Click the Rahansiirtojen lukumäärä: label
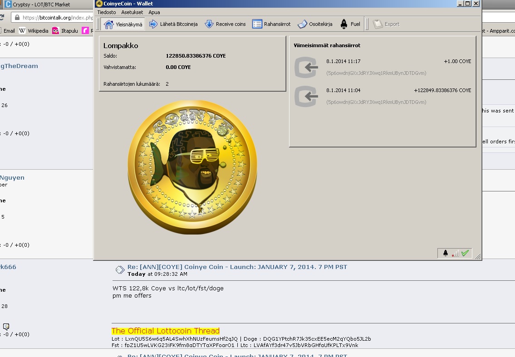The image size is (515, 357). pyautogui.click(x=132, y=84)
